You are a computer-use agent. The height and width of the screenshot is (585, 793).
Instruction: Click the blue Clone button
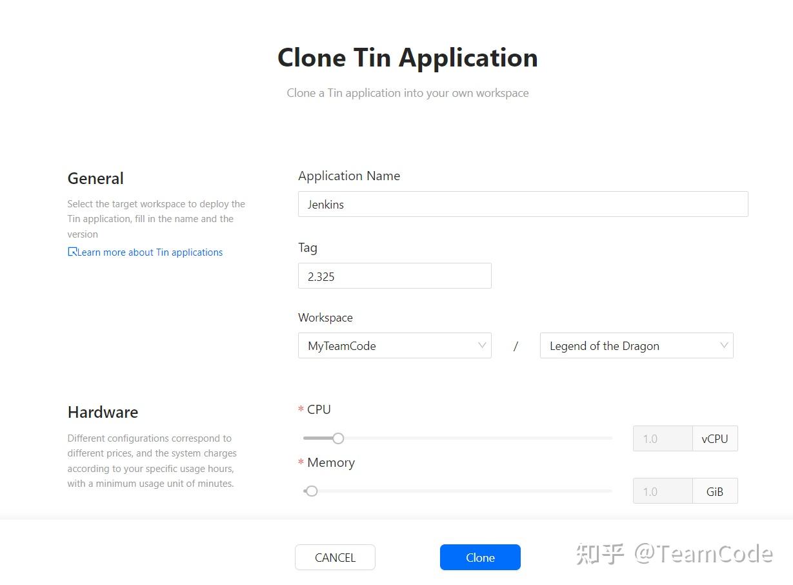coord(480,557)
